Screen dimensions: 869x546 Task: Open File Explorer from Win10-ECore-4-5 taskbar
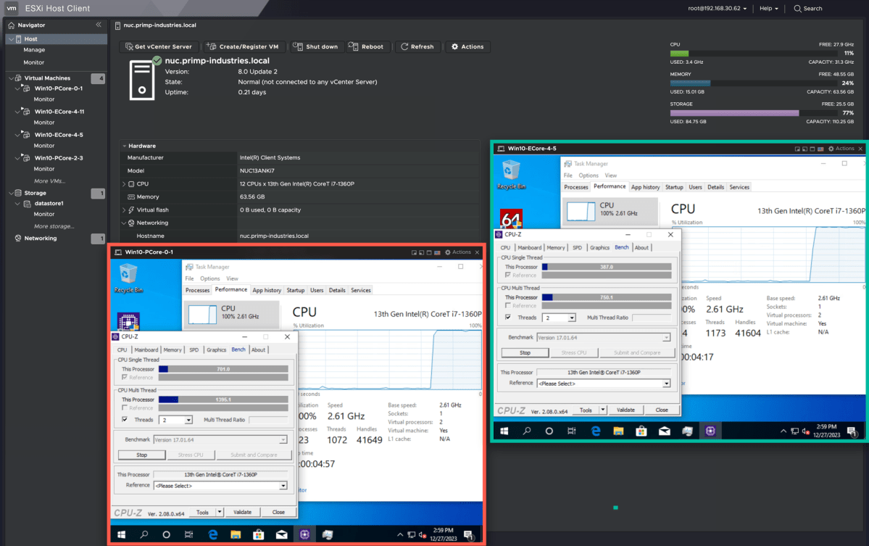point(618,431)
